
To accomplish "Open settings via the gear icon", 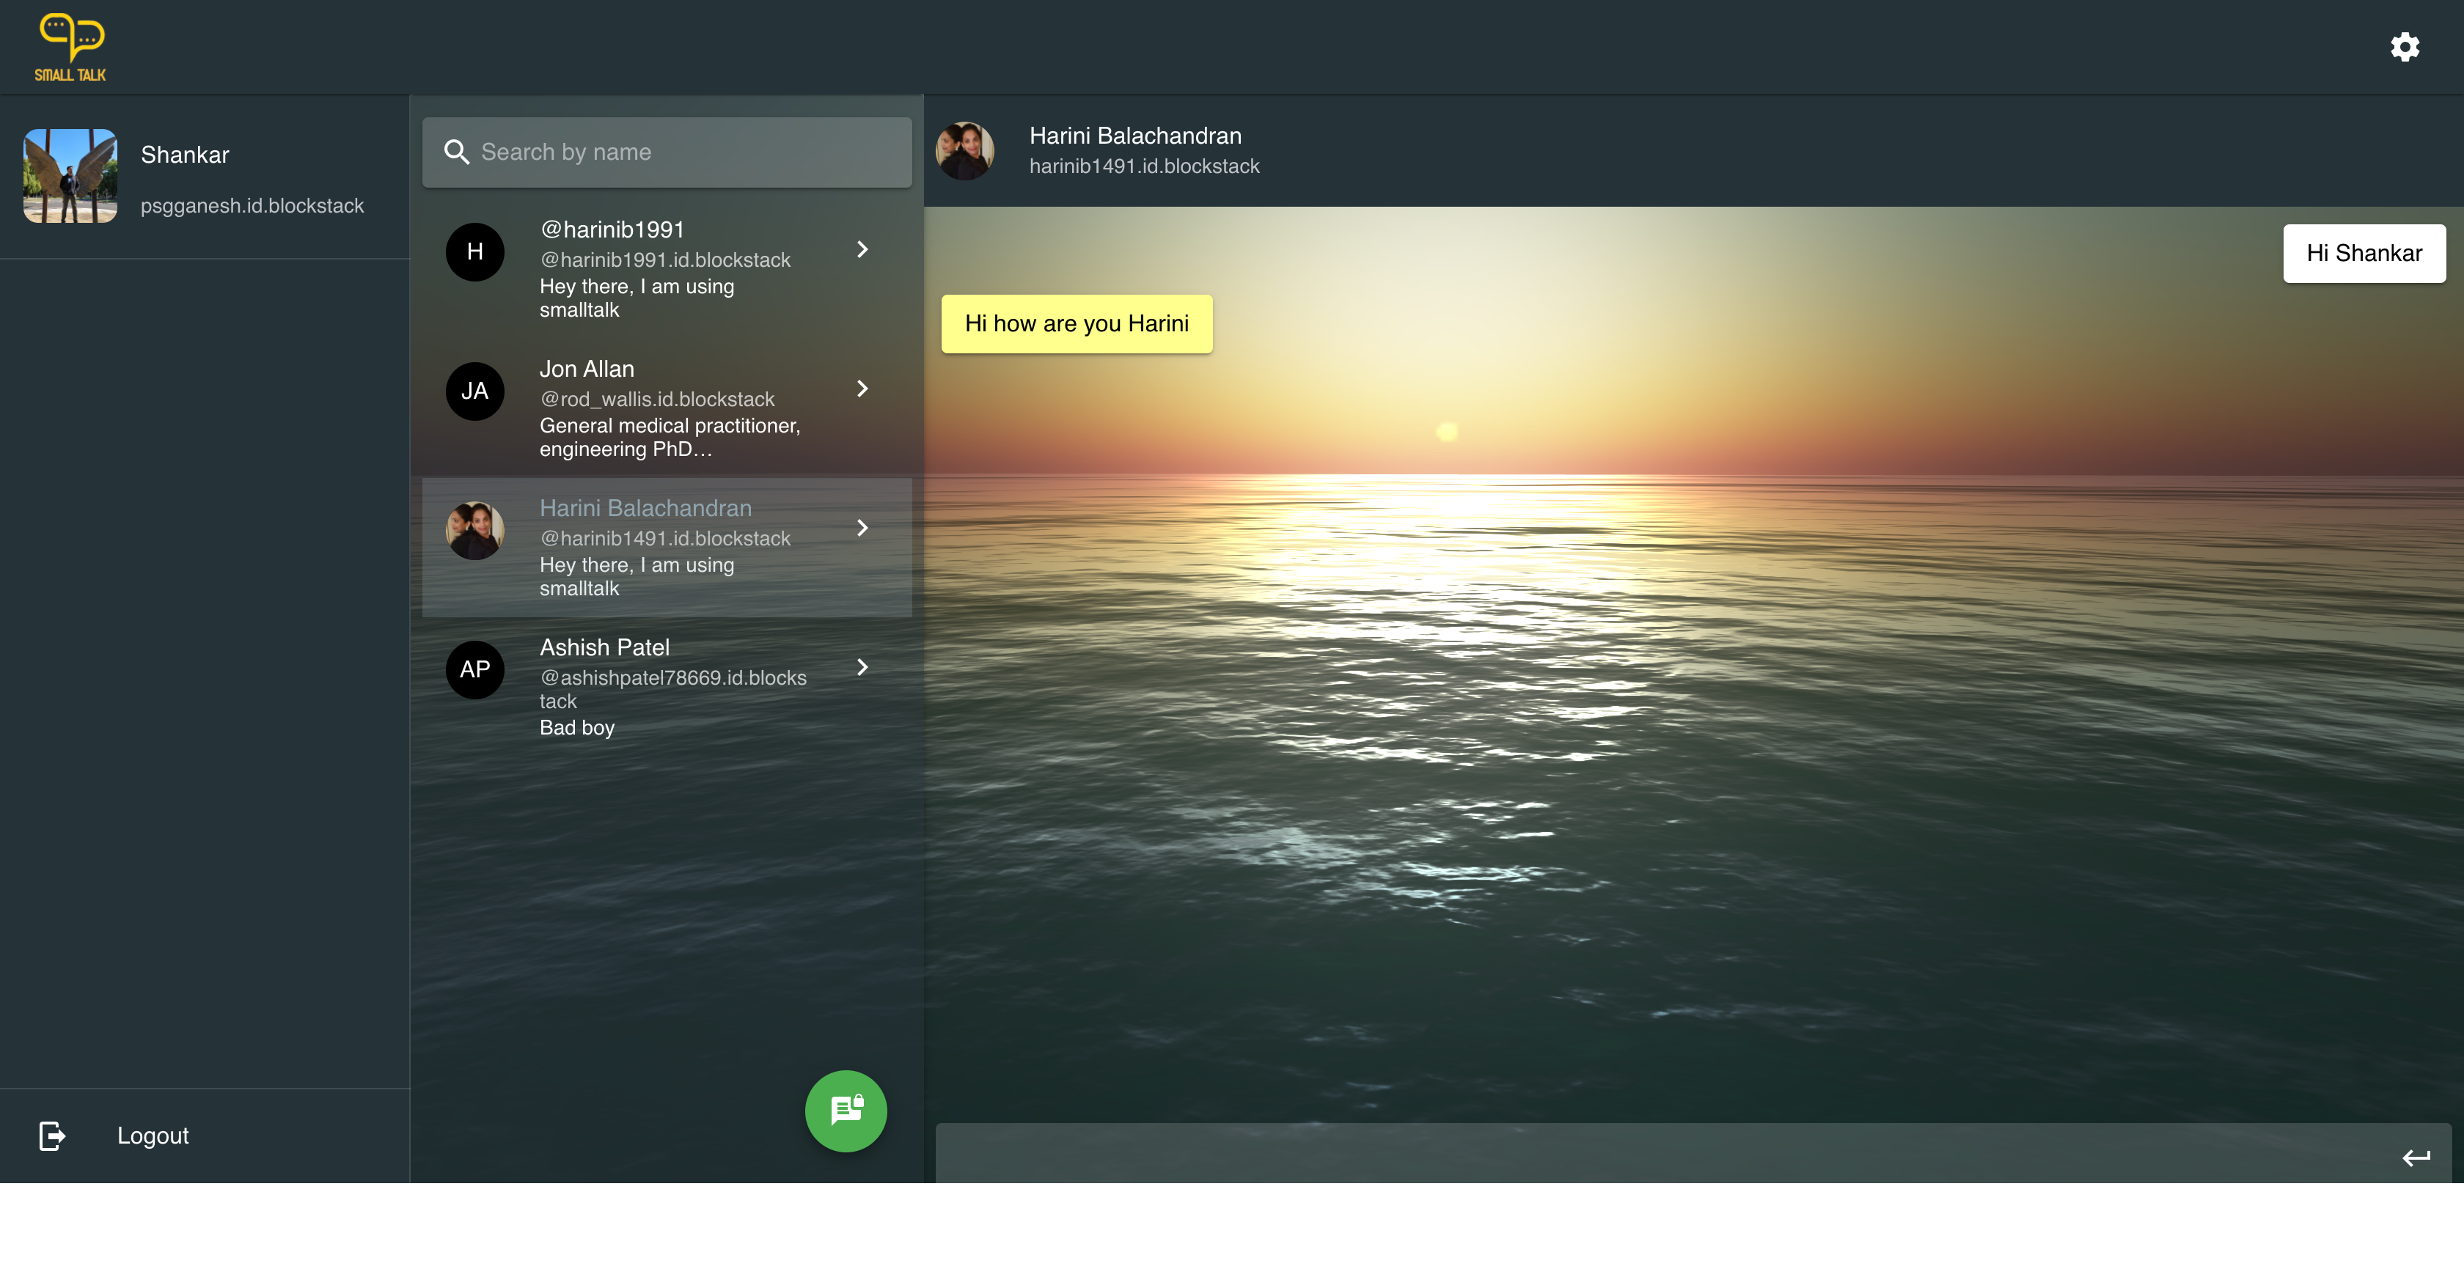I will pos(2404,47).
